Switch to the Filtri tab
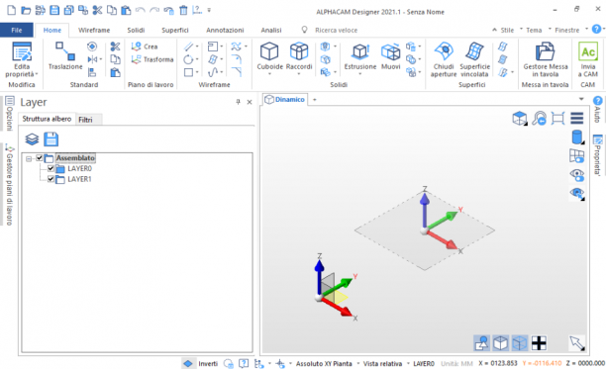The height and width of the screenshot is (369, 606). tap(85, 120)
